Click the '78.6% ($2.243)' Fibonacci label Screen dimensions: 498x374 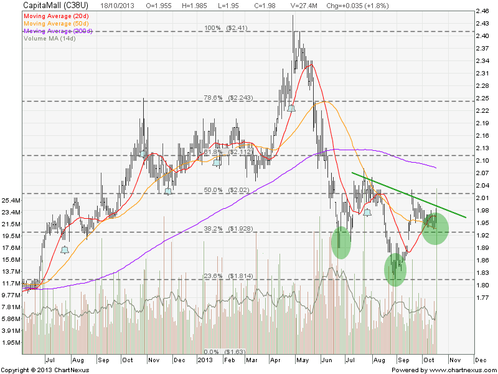(228, 98)
